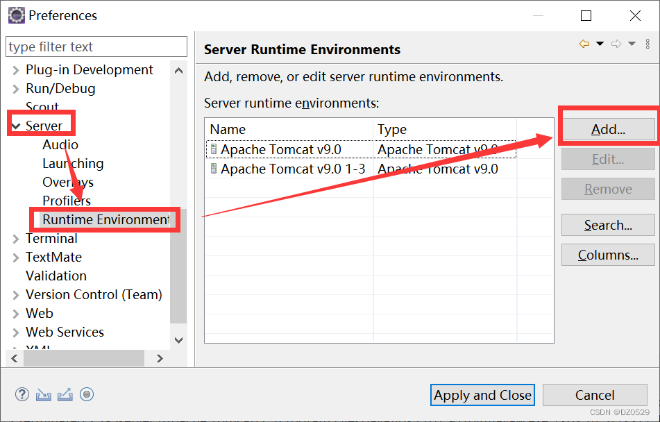Screen dimensions: 660x422
Task: Click the forward navigation arrow
Action: [616, 43]
